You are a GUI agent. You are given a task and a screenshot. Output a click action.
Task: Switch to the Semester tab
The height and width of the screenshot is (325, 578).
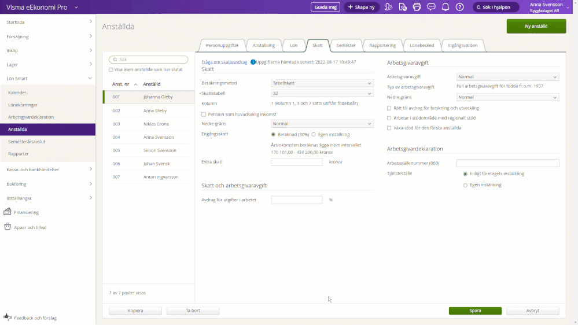346,46
